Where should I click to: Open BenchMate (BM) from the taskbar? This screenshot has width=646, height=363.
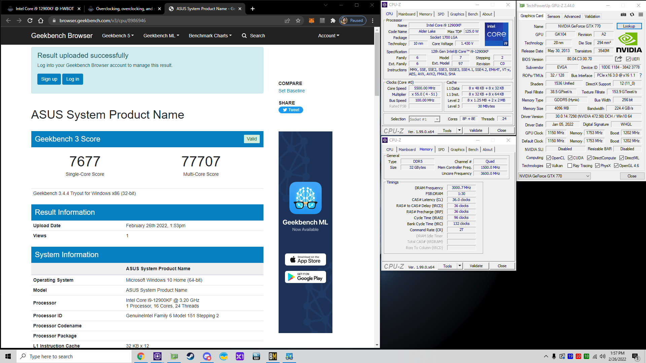click(273, 356)
